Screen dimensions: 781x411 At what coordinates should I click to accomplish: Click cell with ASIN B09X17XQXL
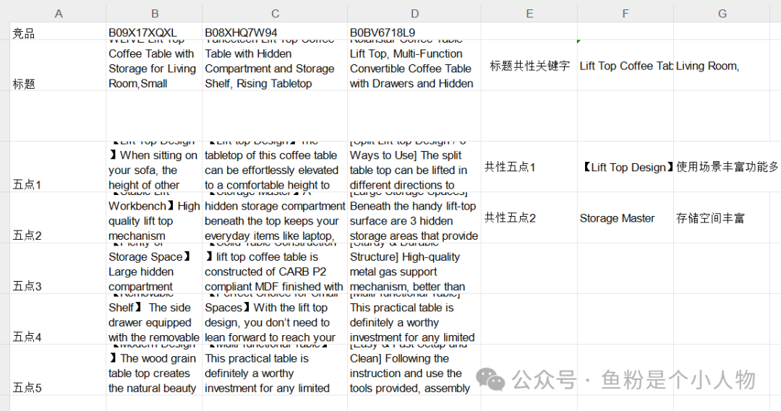point(155,31)
